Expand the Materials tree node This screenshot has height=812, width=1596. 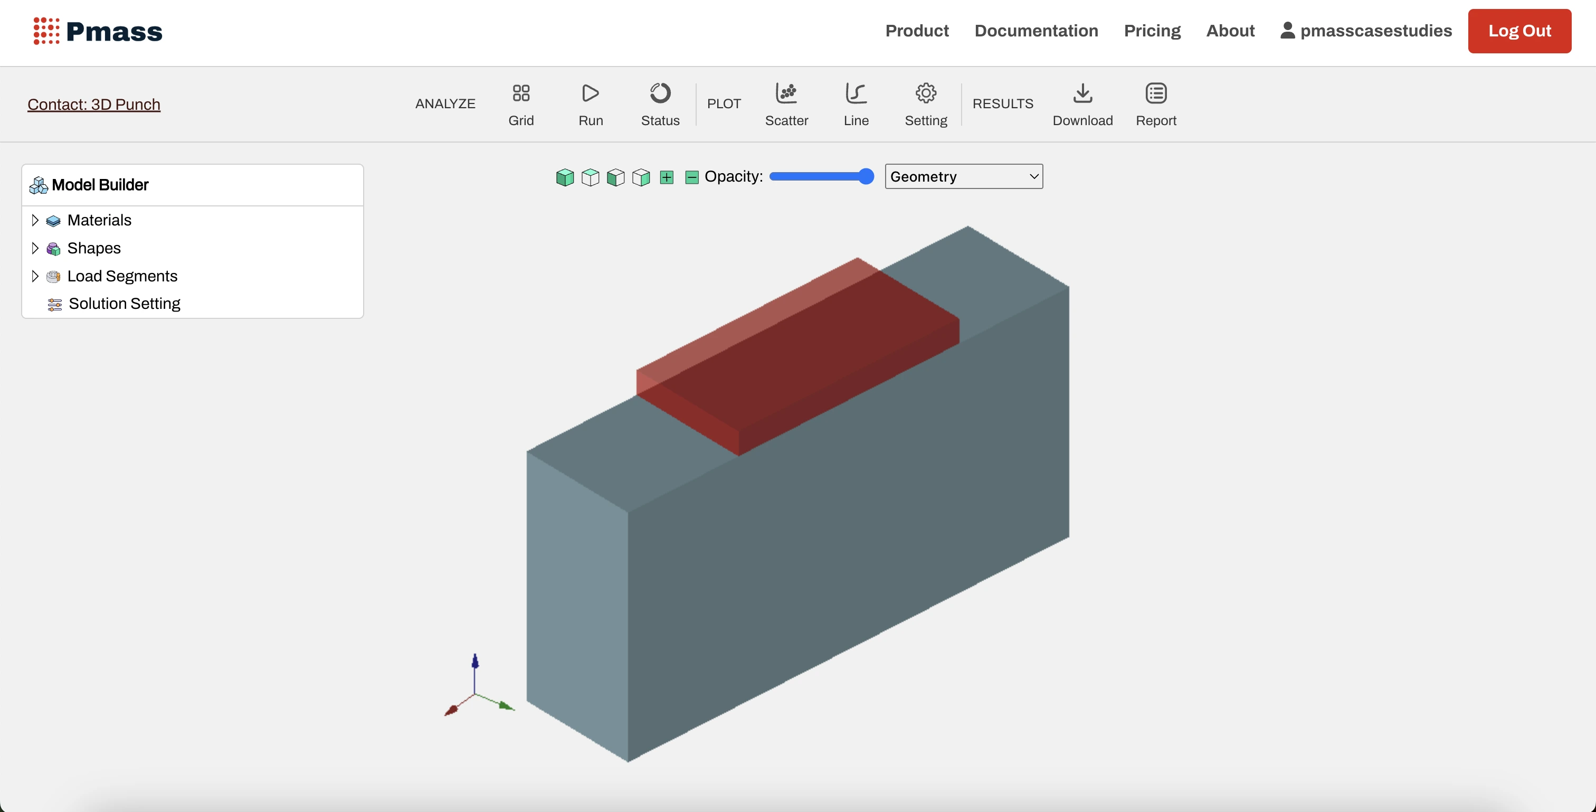35,220
